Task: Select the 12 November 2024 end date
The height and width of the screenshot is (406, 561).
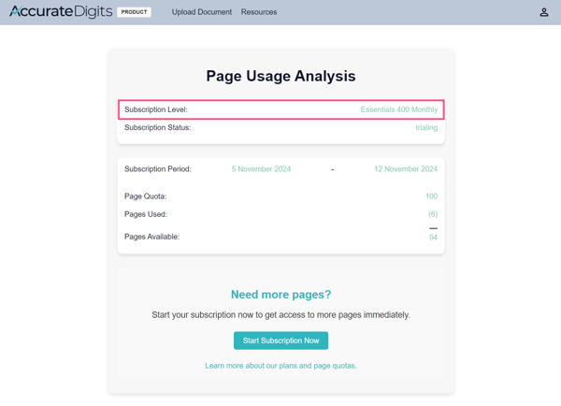Action: coord(406,169)
